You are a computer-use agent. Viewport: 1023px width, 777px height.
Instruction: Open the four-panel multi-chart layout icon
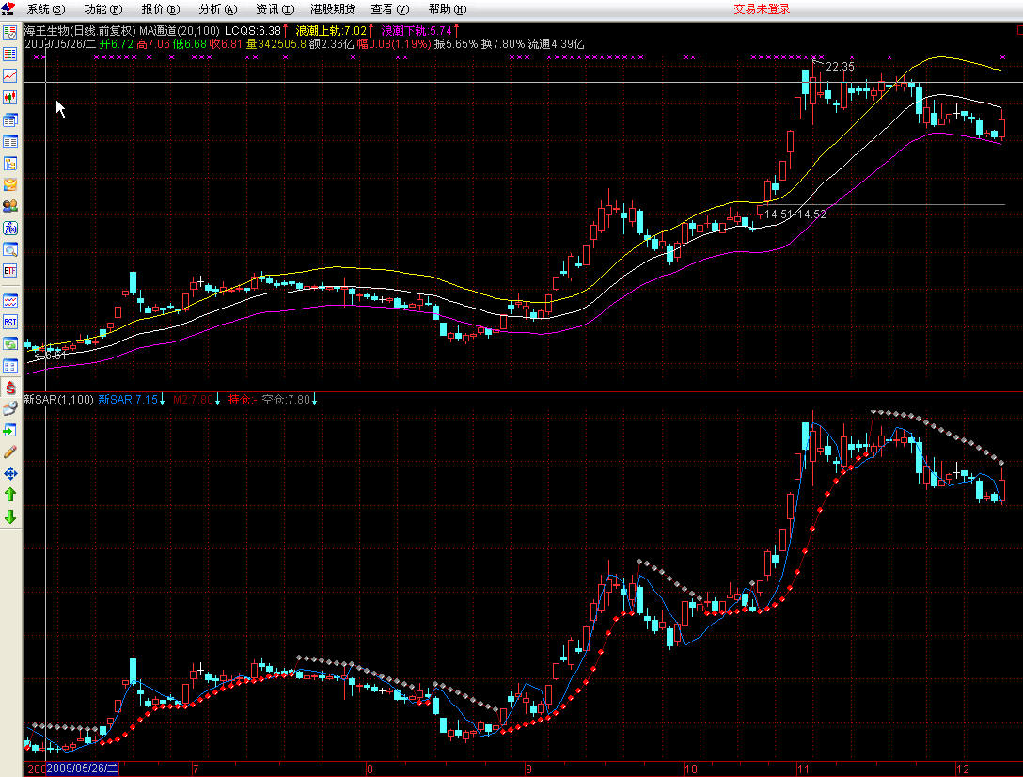(9, 366)
